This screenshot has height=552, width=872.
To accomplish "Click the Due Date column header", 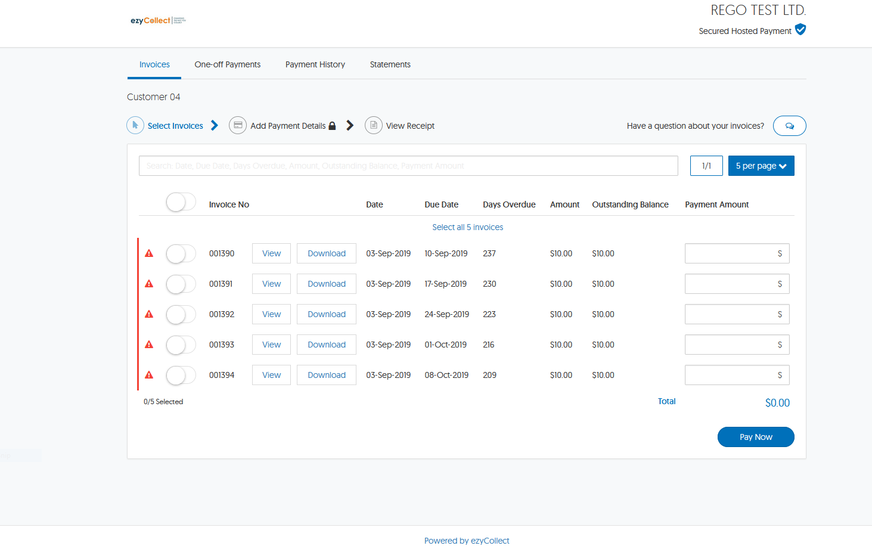I will pyautogui.click(x=442, y=204).
